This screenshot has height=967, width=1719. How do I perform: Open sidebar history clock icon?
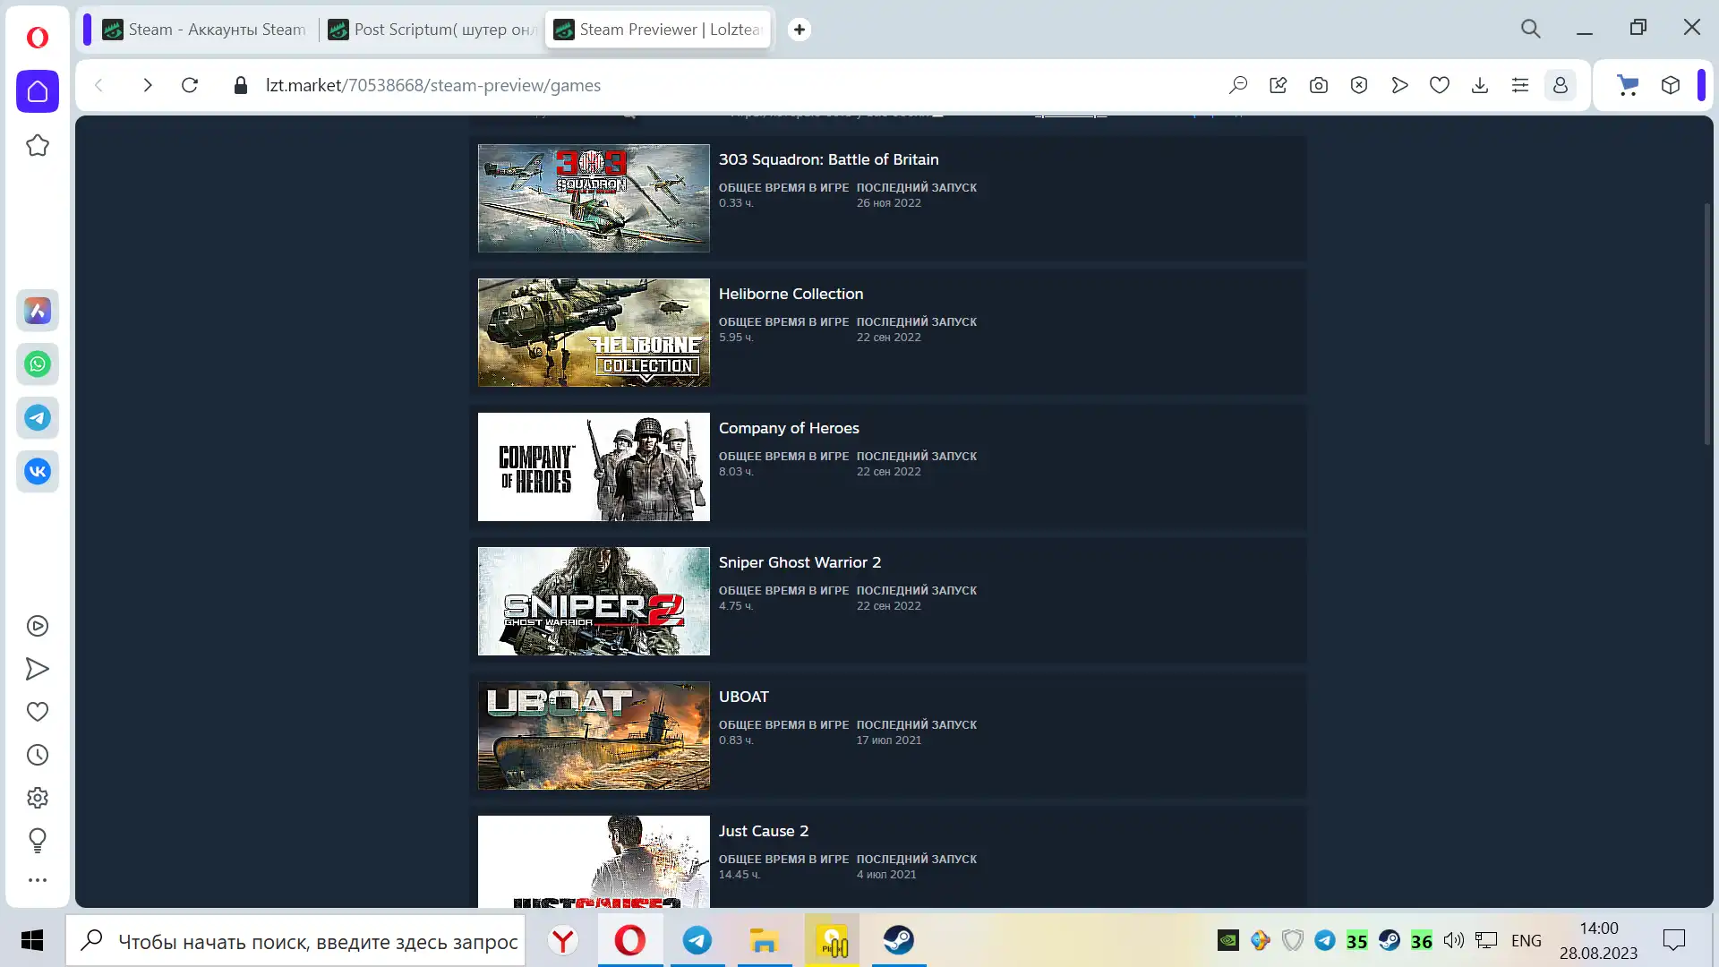tap(38, 755)
